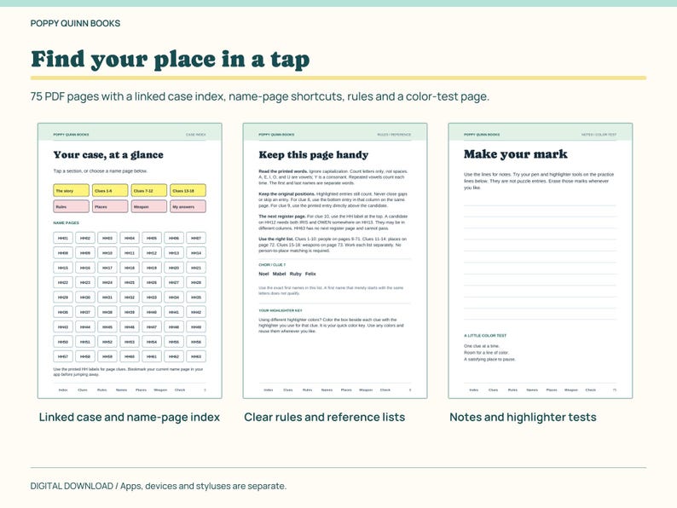Click "Check" in notes page footer
The image size is (677, 508).
coord(591,390)
